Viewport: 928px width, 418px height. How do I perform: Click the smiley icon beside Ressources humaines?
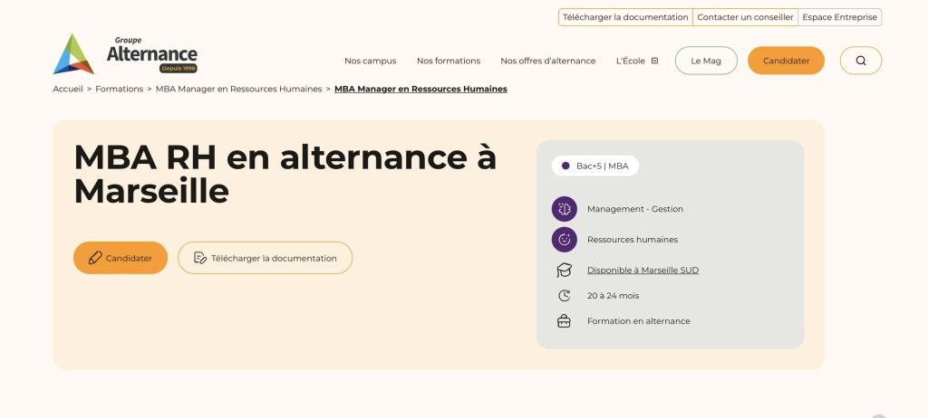coord(564,240)
